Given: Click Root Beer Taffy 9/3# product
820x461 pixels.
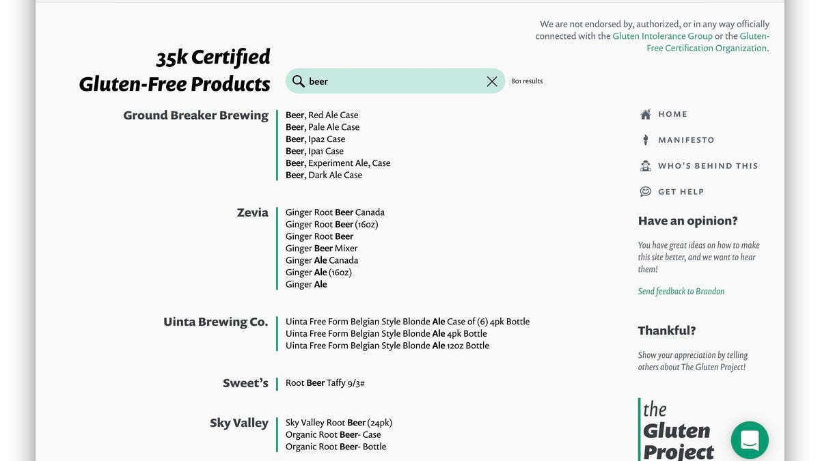Looking at the screenshot, I should pos(325,383).
